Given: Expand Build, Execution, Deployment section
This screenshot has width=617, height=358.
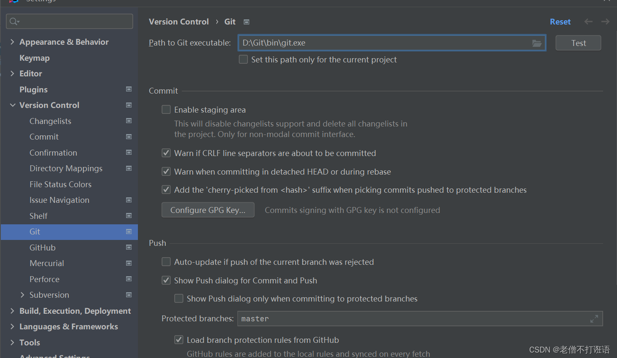Looking at the screenshot, I should click(12, 311).
